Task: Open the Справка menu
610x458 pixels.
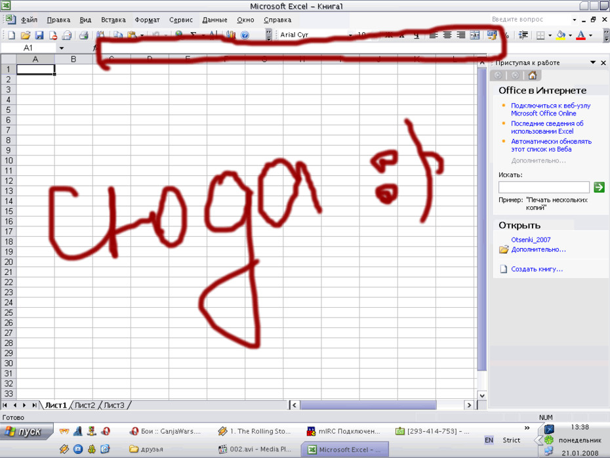Action: point(277,20)
